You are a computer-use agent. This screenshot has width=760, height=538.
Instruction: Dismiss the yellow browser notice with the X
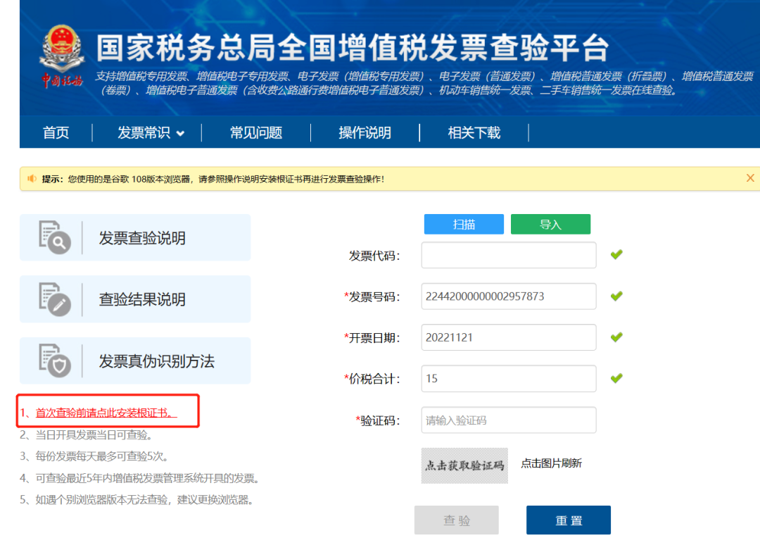pyautogui.click(x=750, y=178)
